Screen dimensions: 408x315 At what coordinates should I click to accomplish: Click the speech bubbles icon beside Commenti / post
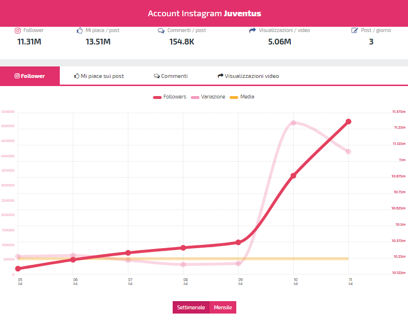161,31
